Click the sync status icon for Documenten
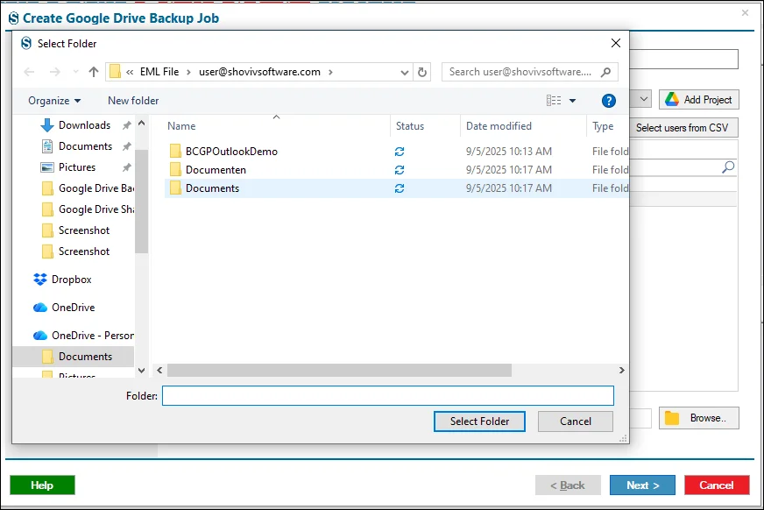 [x=400, y=170]
